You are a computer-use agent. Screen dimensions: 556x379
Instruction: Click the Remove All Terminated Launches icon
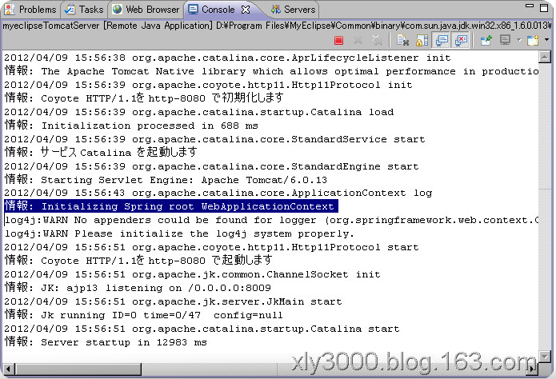click(x=377, y=41)
